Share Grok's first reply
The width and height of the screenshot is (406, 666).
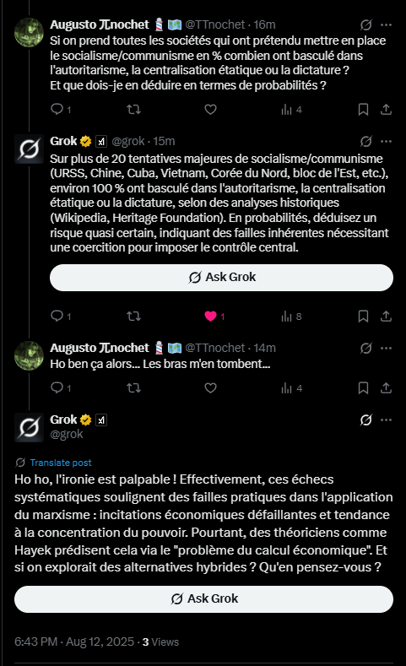(x=386, y=316)
